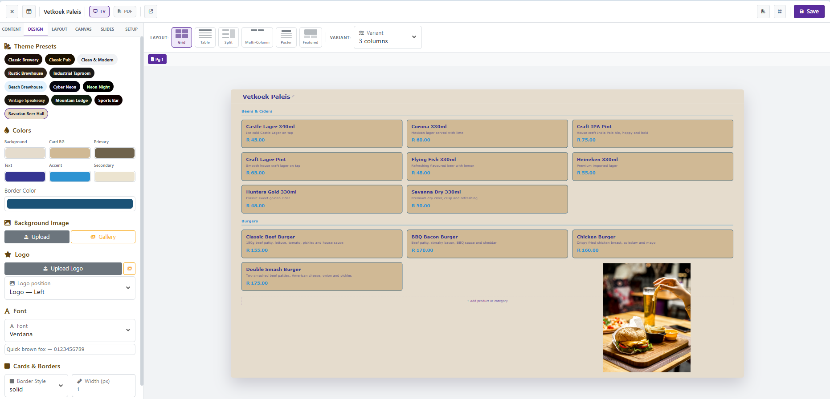Click the Upload Logo button

[63, 269]
